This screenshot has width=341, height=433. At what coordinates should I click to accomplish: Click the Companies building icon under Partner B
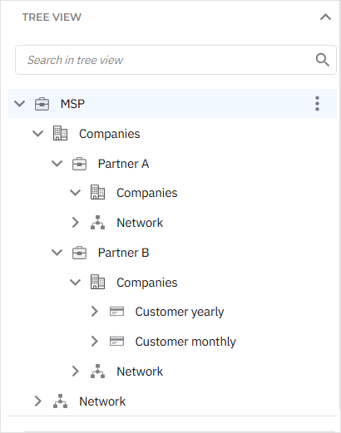(x=97, y=283)
